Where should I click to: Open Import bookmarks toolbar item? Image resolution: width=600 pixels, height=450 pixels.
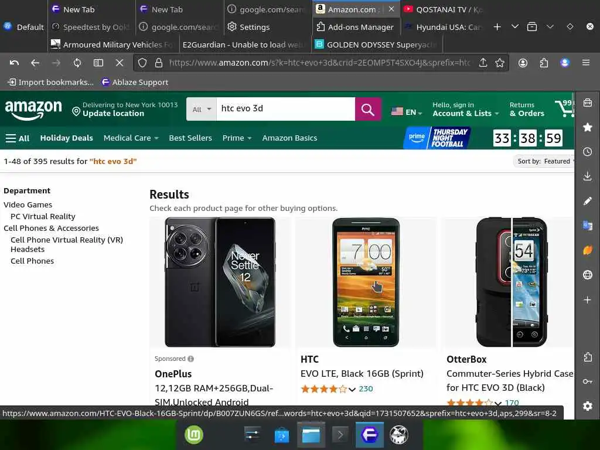click(x=50, y=82)
